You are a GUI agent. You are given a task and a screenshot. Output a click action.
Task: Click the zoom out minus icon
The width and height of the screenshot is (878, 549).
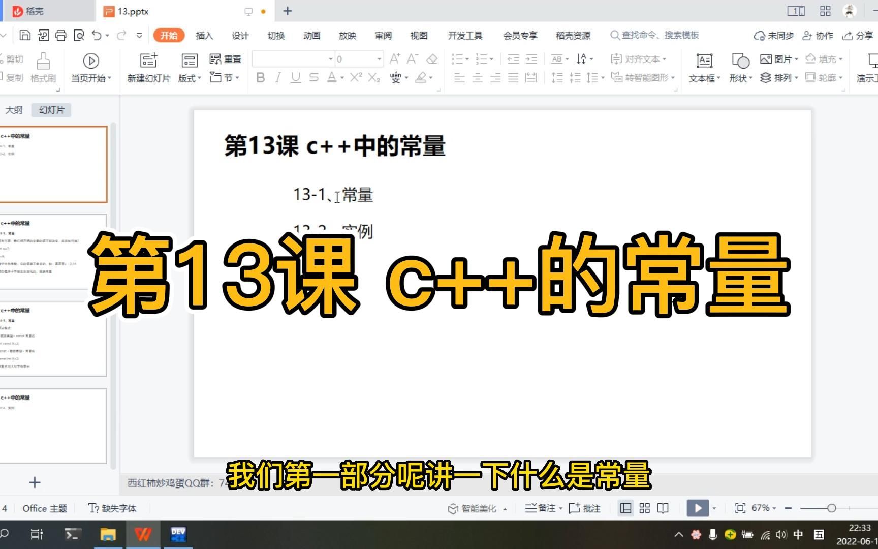788,508
